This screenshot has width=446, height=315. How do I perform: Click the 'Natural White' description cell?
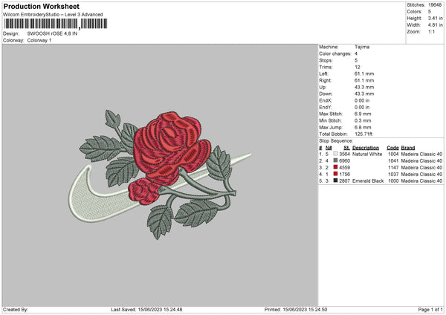(x=367, y=154)
